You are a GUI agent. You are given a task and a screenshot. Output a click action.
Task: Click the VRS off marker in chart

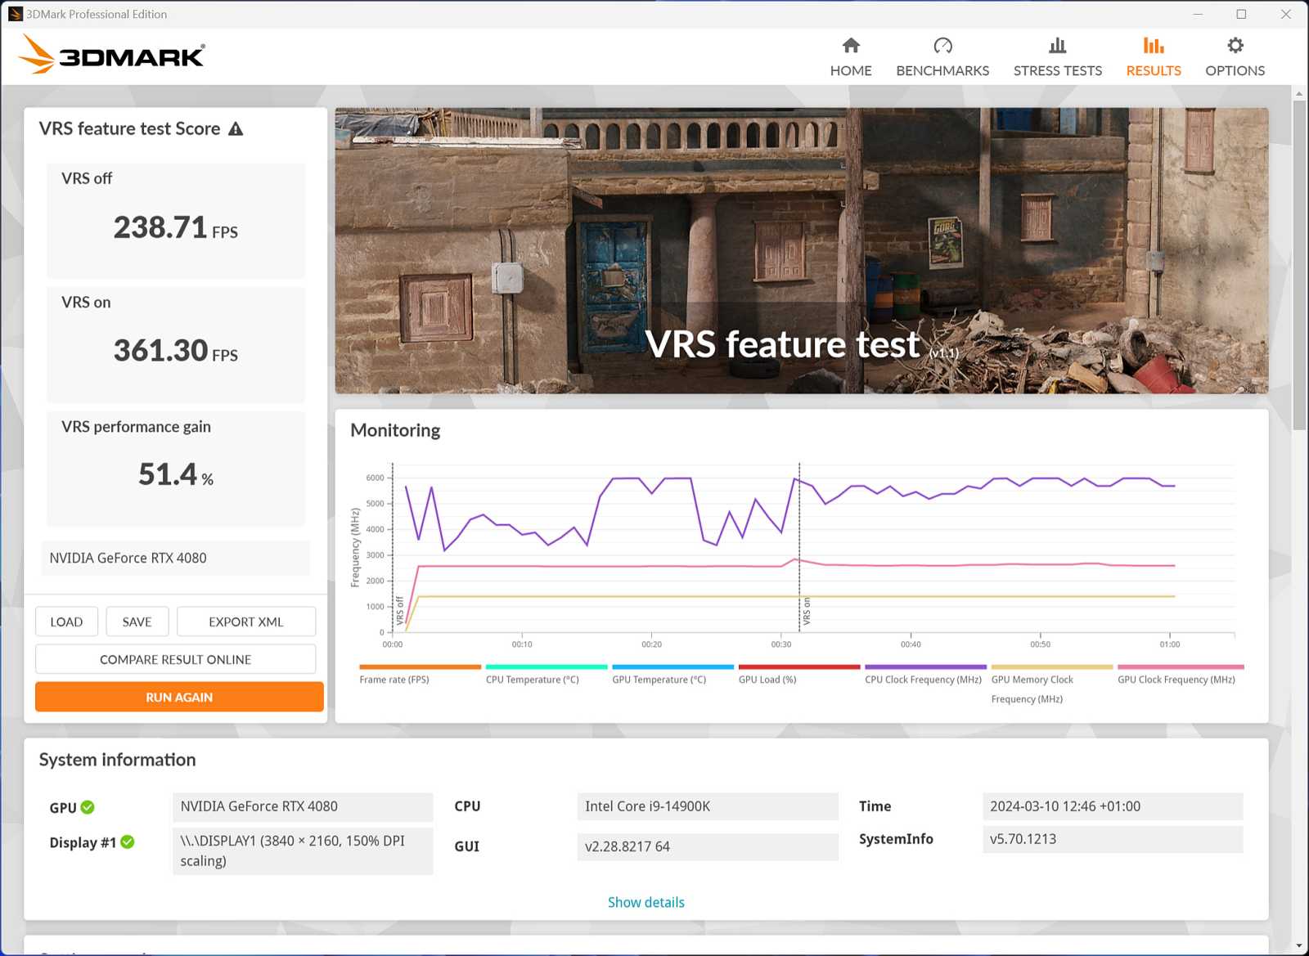(x=399, y=612)
